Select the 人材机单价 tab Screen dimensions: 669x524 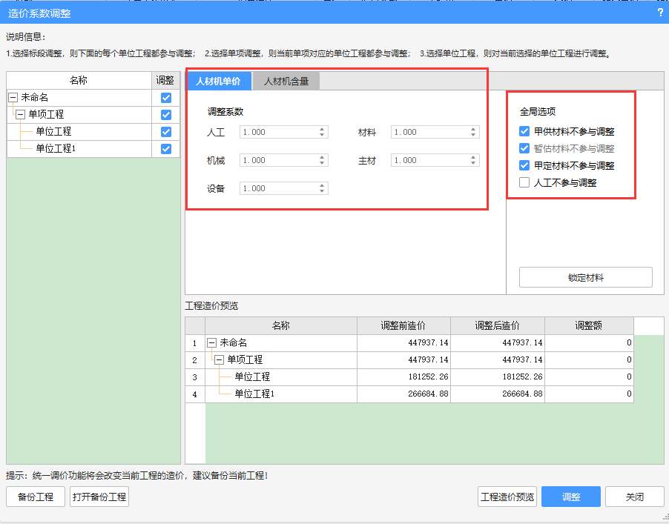[x=218, y=82]
